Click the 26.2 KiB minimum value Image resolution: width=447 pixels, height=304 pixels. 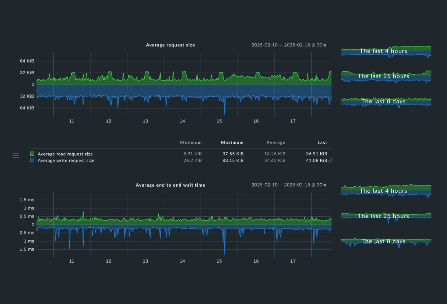tap(193, 160)
